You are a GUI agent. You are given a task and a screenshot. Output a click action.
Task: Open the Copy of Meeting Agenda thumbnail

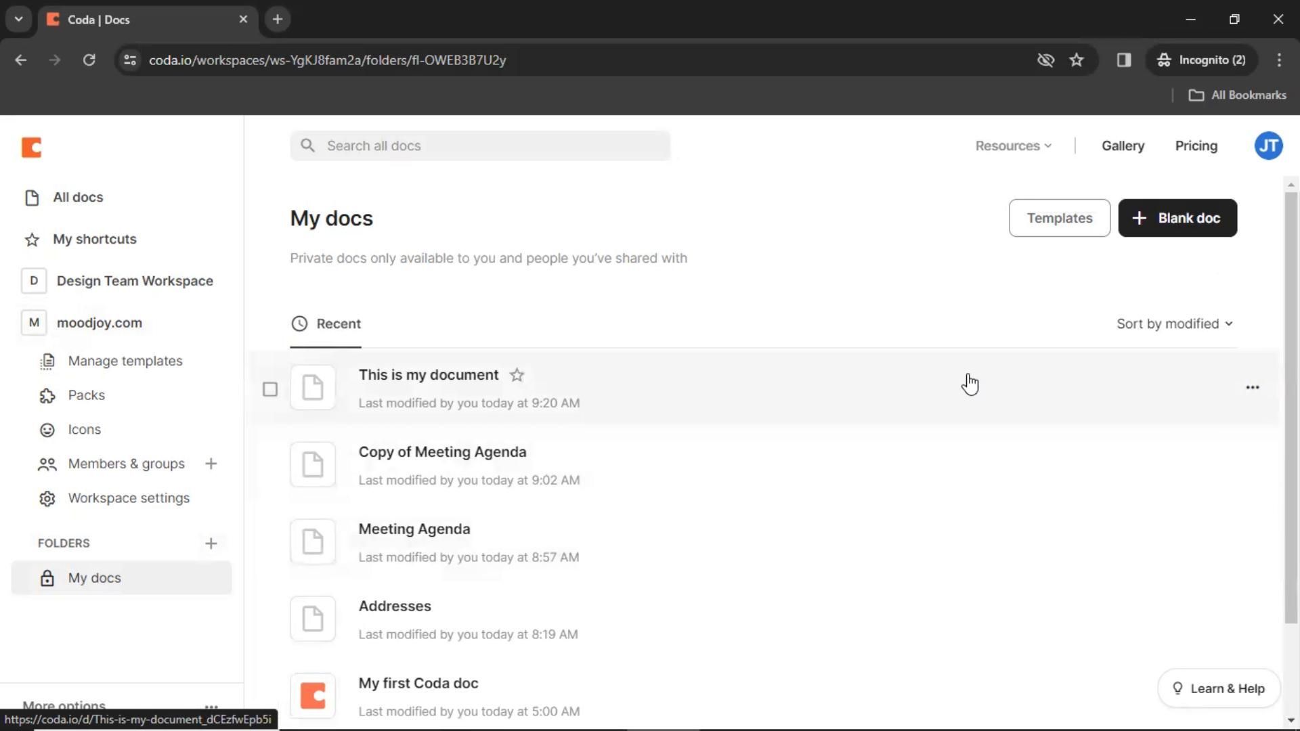coord(313,464)
